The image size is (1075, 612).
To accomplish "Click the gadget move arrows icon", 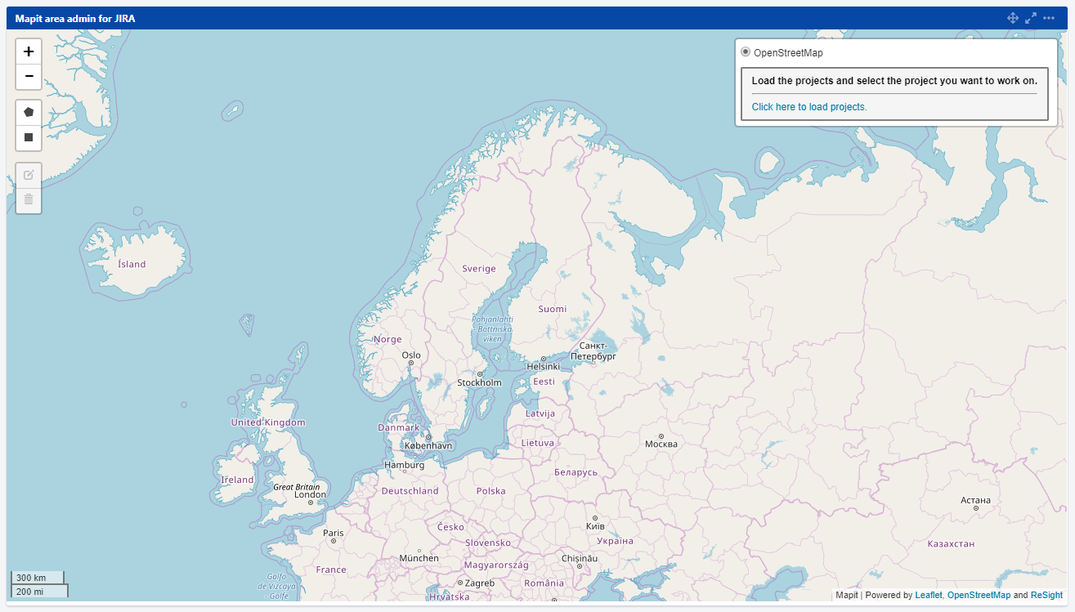I will tap(1012, 18).
